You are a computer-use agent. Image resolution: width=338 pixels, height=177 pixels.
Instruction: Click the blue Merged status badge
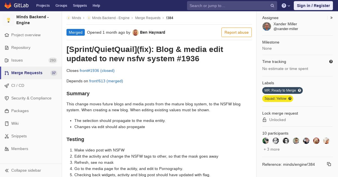(75, 32)
